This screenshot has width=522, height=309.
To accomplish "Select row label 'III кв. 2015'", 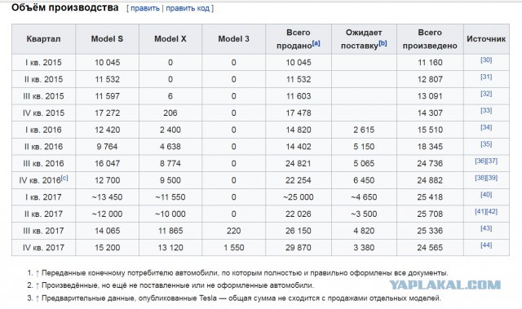I will pos(43,96).
